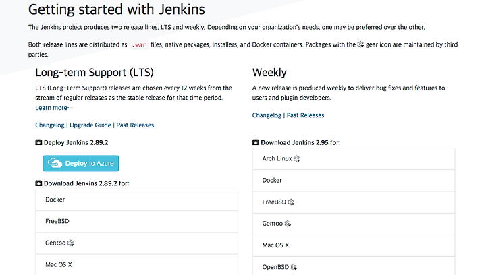
Task: Open the Learn more link under LTS
Action: click(x=54, y=108)
